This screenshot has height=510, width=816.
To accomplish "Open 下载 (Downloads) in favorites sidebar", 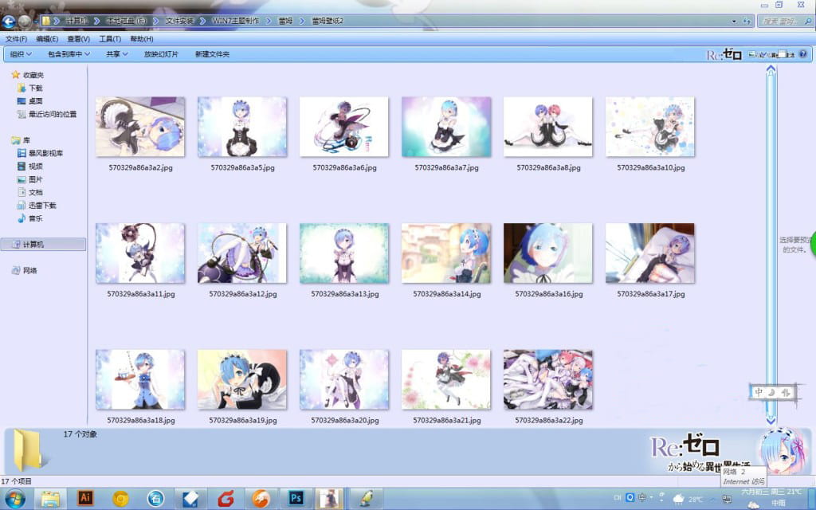I will [36, 88].
